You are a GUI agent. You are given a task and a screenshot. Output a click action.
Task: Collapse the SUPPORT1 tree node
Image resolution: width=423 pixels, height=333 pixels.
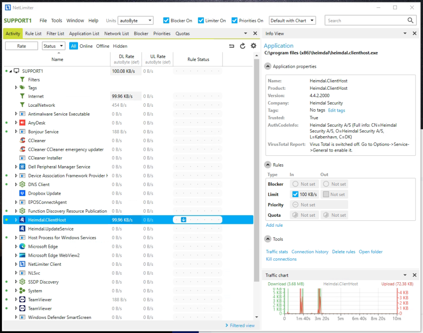[x=10, y=71]
